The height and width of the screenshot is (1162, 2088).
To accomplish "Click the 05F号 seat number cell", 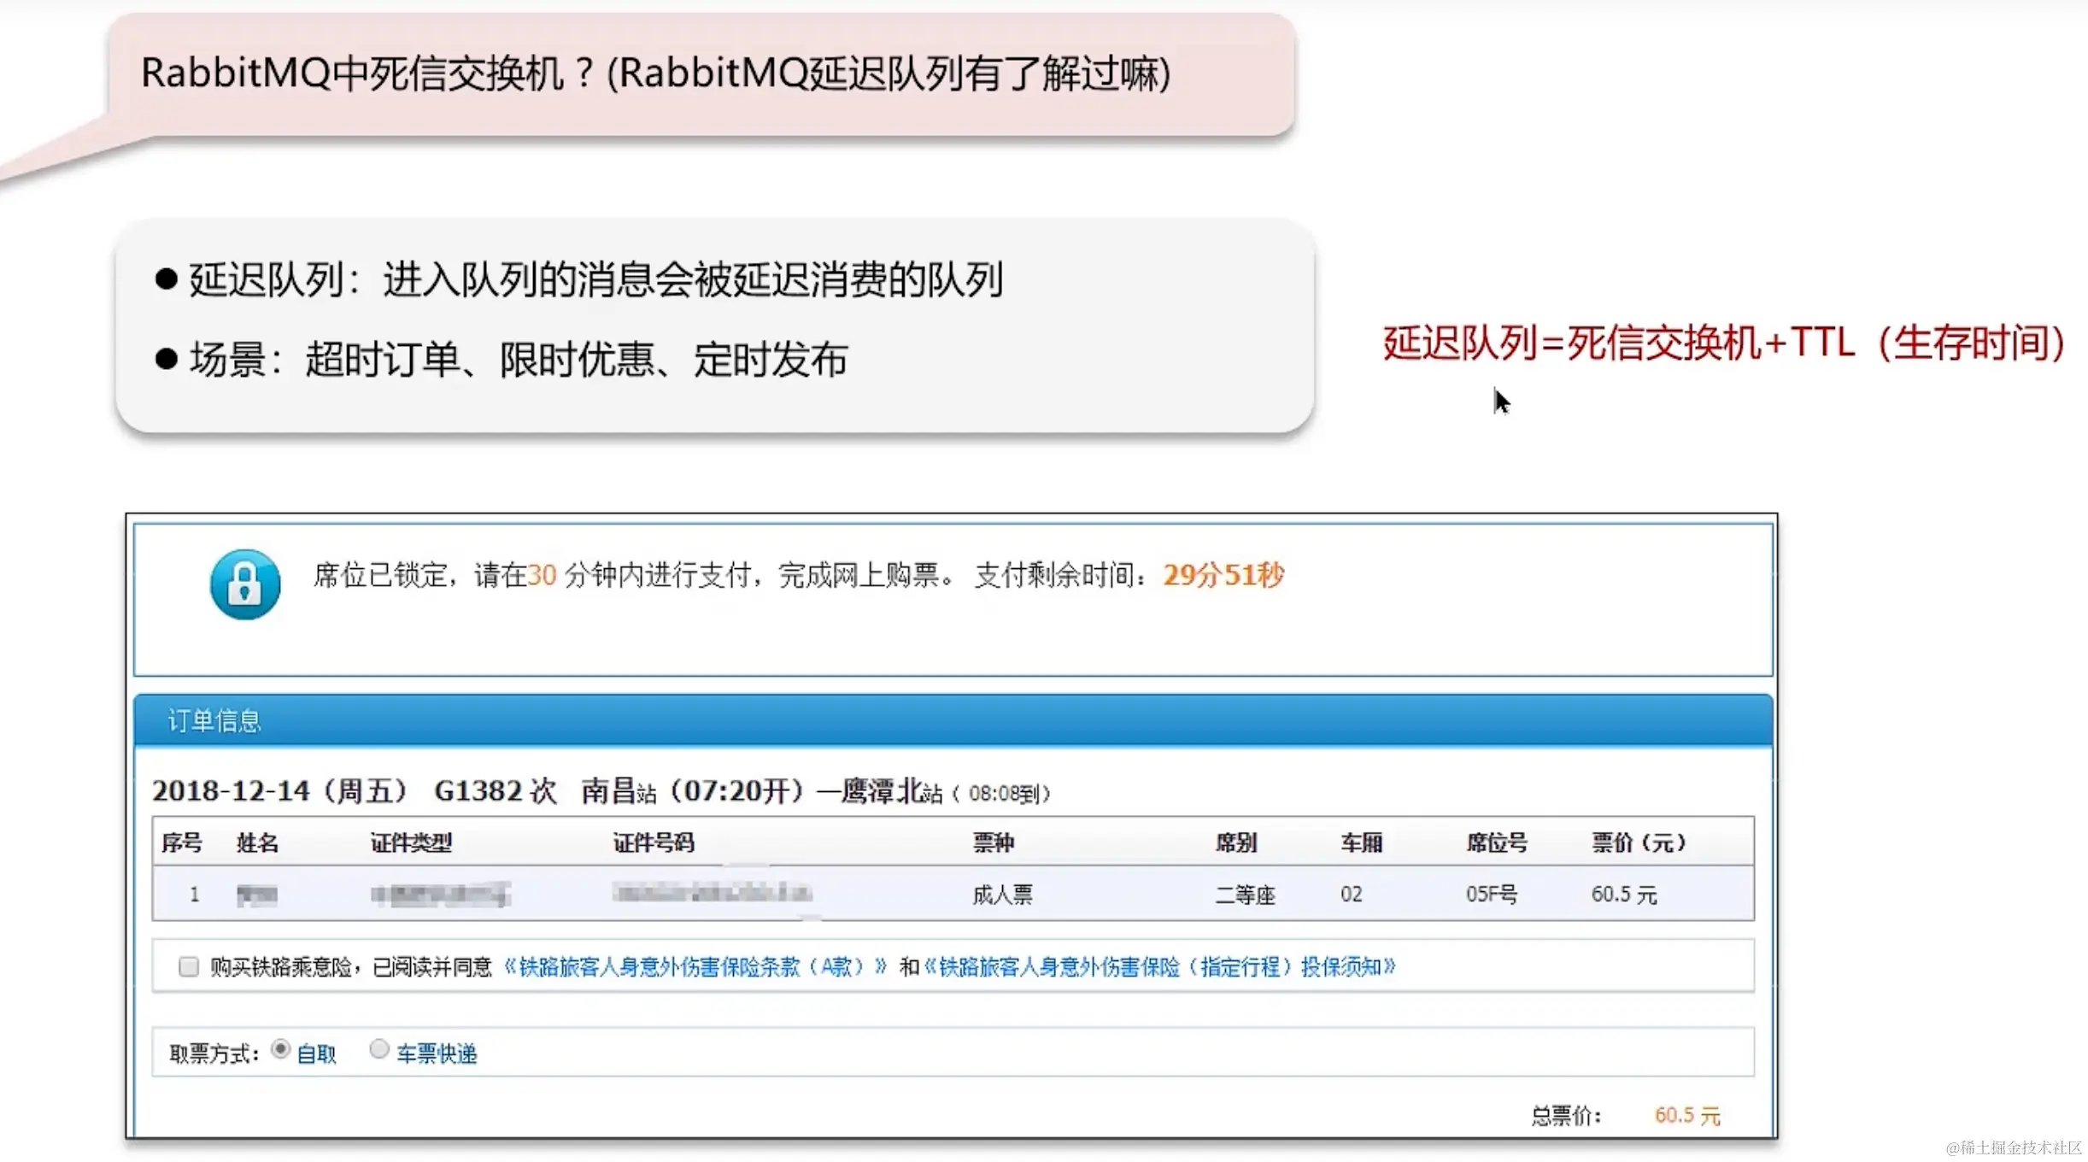I will click(1491, 894).
